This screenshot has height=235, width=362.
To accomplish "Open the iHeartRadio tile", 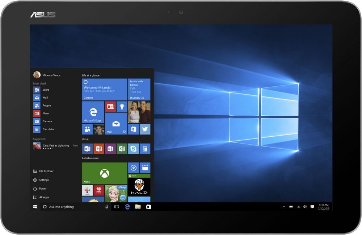I will (99, 190).
